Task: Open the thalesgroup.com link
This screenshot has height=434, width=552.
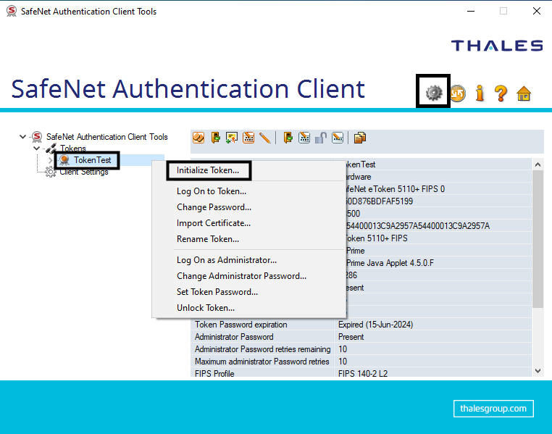Action: pyautogui.click(x=493, y=409)
